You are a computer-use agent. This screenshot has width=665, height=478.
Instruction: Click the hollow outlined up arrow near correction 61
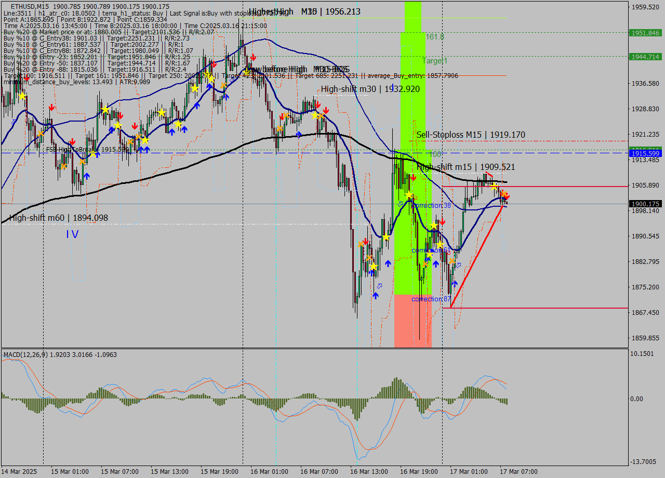click(459, 264)
